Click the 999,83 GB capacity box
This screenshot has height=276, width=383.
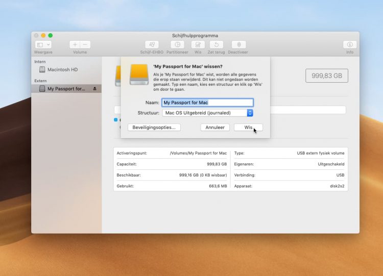[327, 76]
